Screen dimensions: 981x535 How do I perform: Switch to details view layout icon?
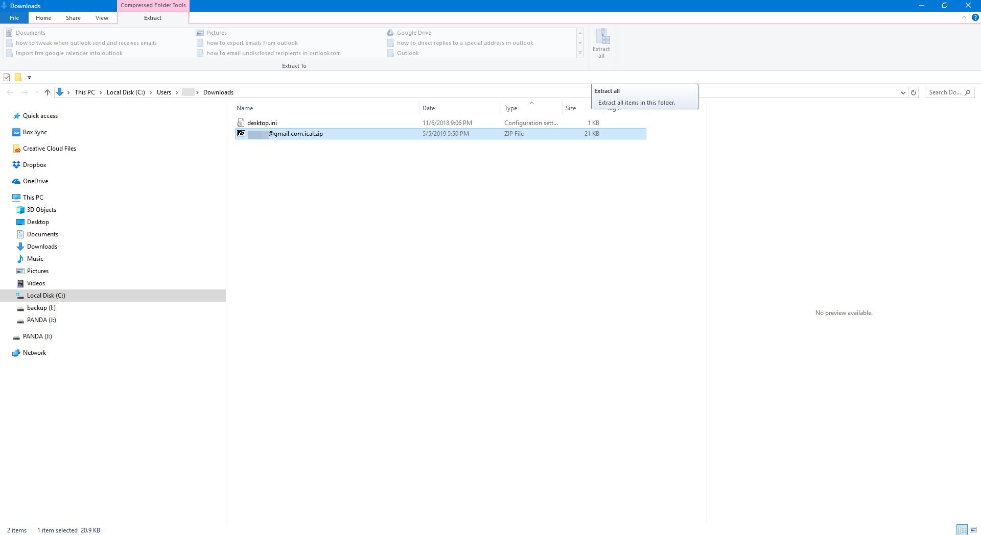962,530
